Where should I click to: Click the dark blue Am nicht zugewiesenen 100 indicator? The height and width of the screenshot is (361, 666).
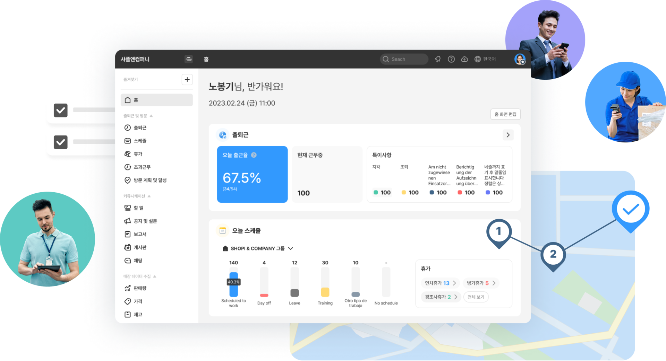(438, 193)
